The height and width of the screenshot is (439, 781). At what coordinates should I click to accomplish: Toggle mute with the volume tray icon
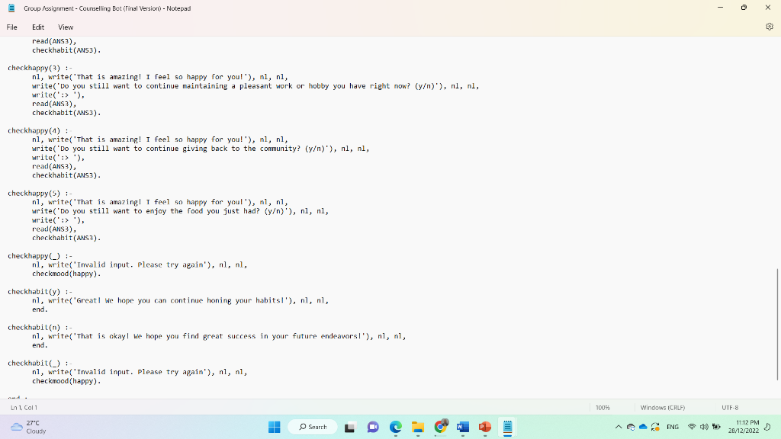[703, 428]
